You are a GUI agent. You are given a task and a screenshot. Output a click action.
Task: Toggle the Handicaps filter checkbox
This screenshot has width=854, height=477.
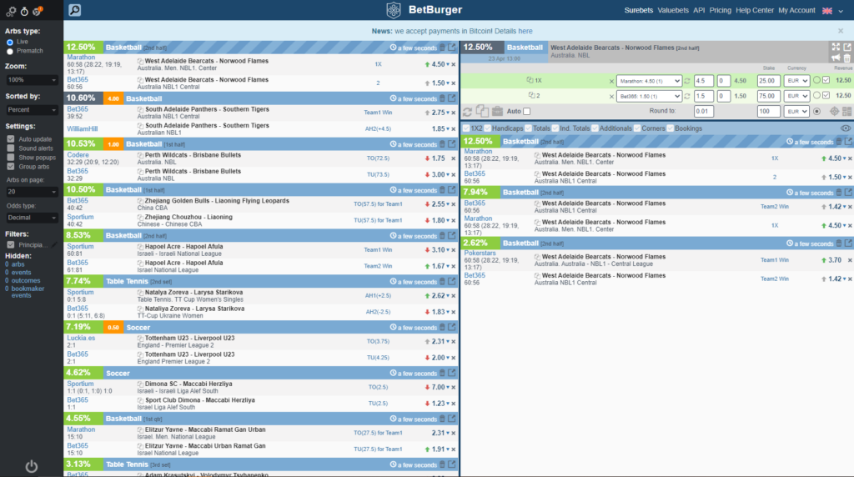tap(487, 128)
